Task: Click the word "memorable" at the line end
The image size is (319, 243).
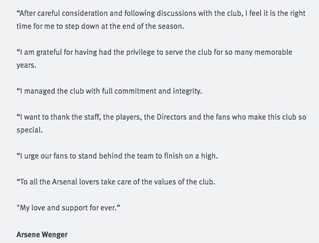Action: 270,51
